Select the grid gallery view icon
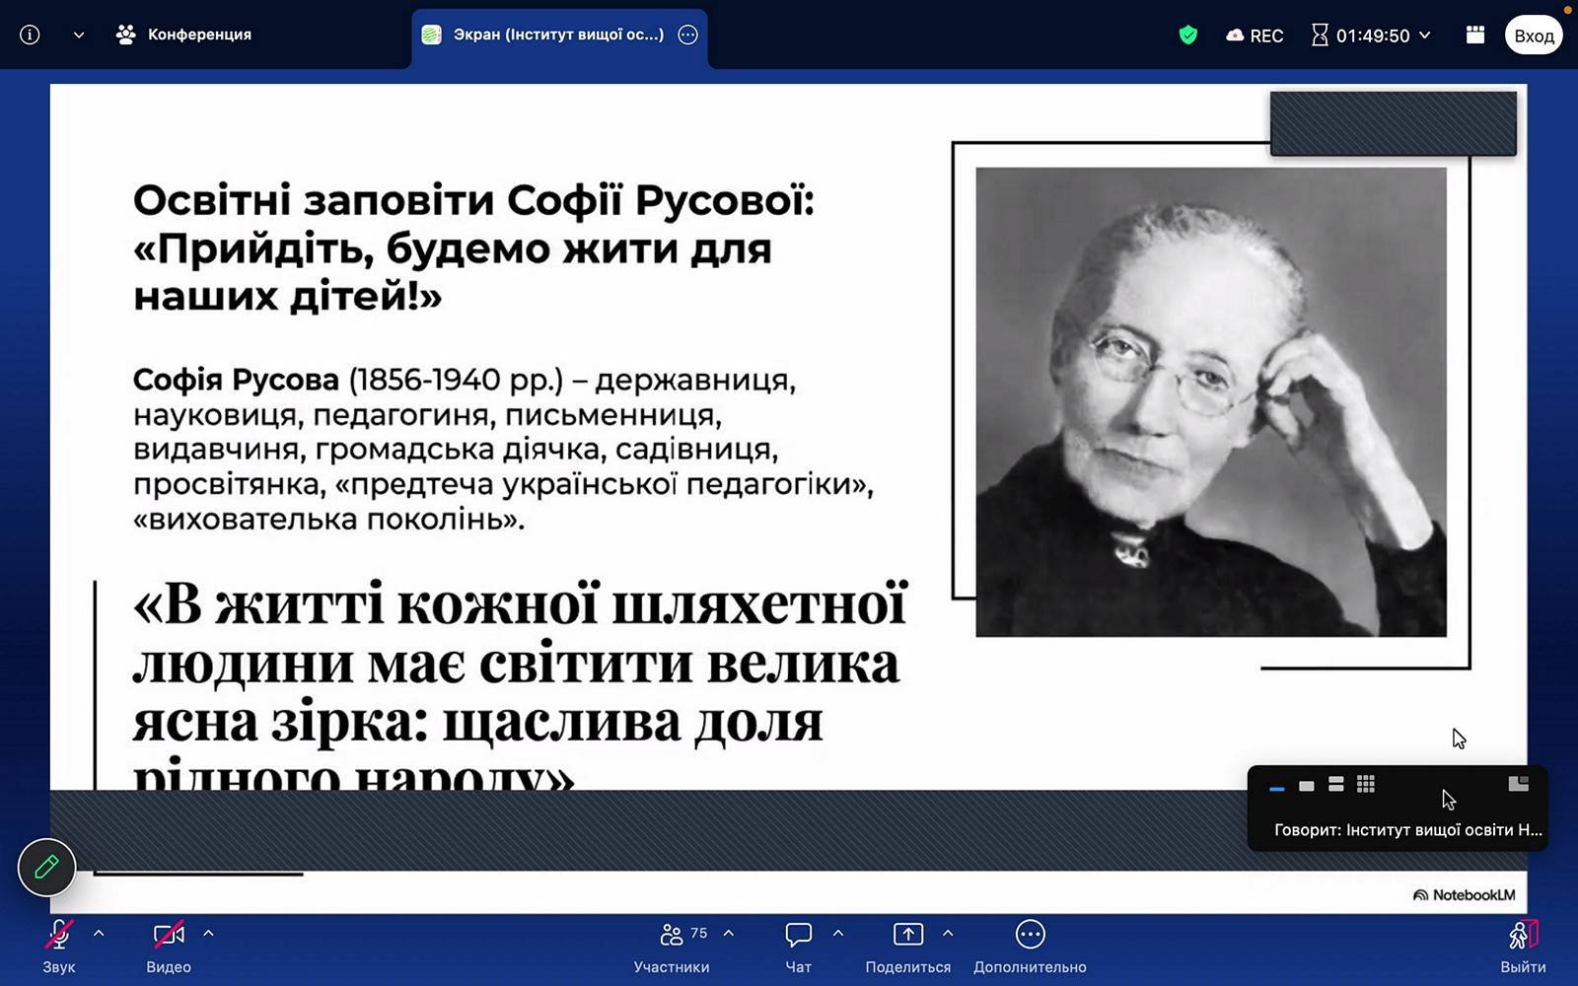Viewport: 1578px width, 986px height. (1365, 785)
